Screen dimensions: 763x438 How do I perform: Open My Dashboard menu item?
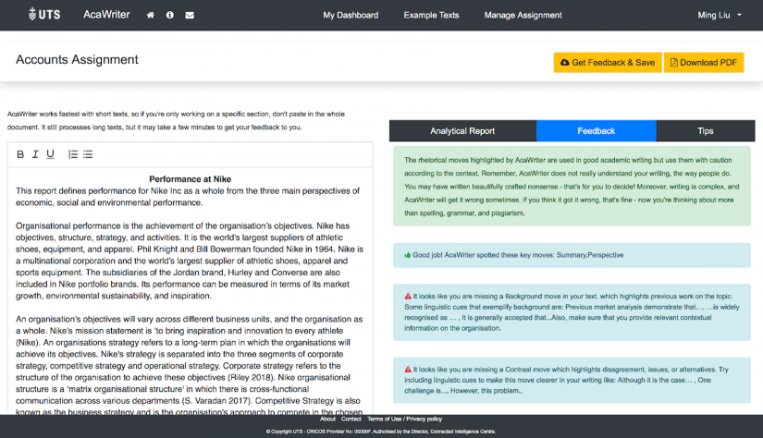(351, 15)
